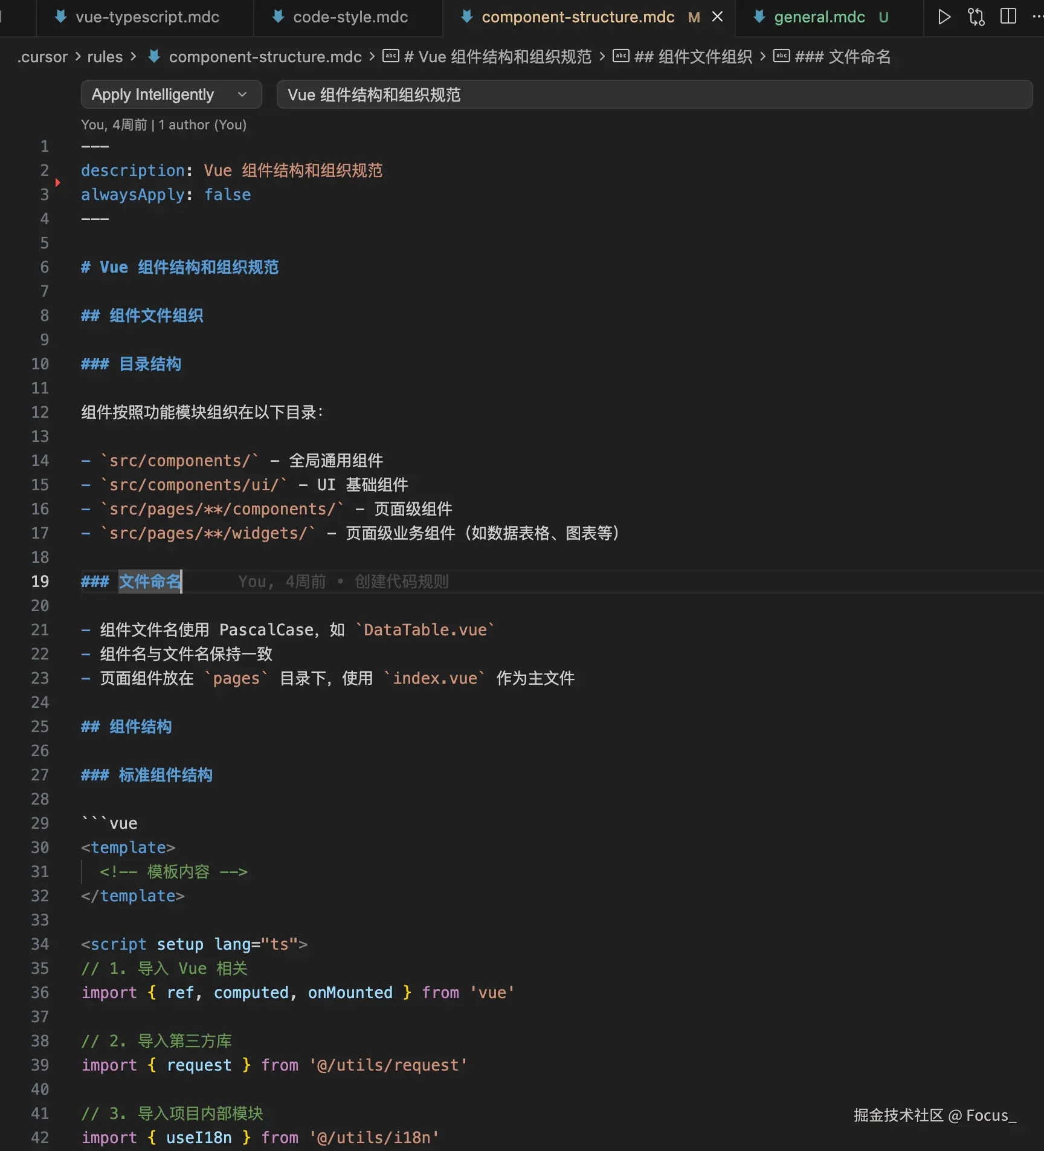Click the '`src/pages/**/widgets/`' path text

click(208, 533)
